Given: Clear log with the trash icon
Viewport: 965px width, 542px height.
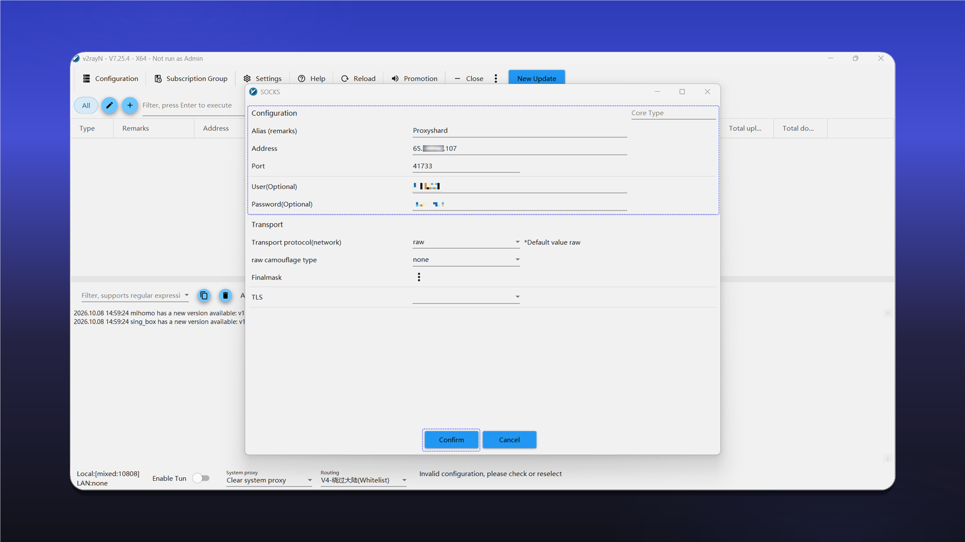Looking at the screenshot, I should pos(225,296).
